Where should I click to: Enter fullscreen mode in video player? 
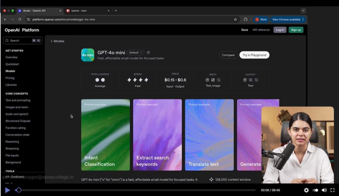point(332,190)
